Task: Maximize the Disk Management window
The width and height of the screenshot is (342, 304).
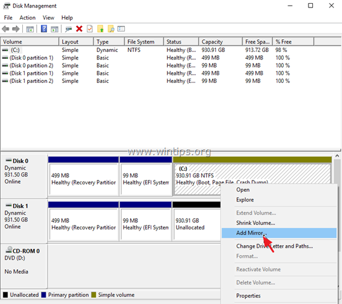Action: point(310,6)
